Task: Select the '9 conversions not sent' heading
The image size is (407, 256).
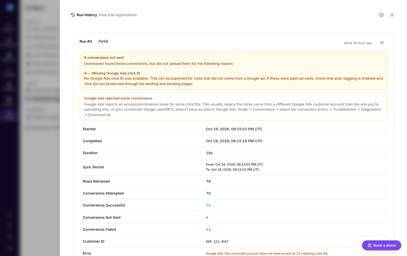Action: pyautogui.click(x=104, y=58)
